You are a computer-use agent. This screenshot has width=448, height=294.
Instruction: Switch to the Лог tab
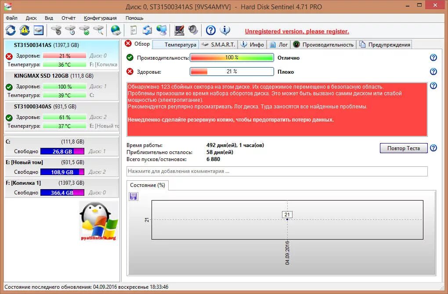coord(279,45)
